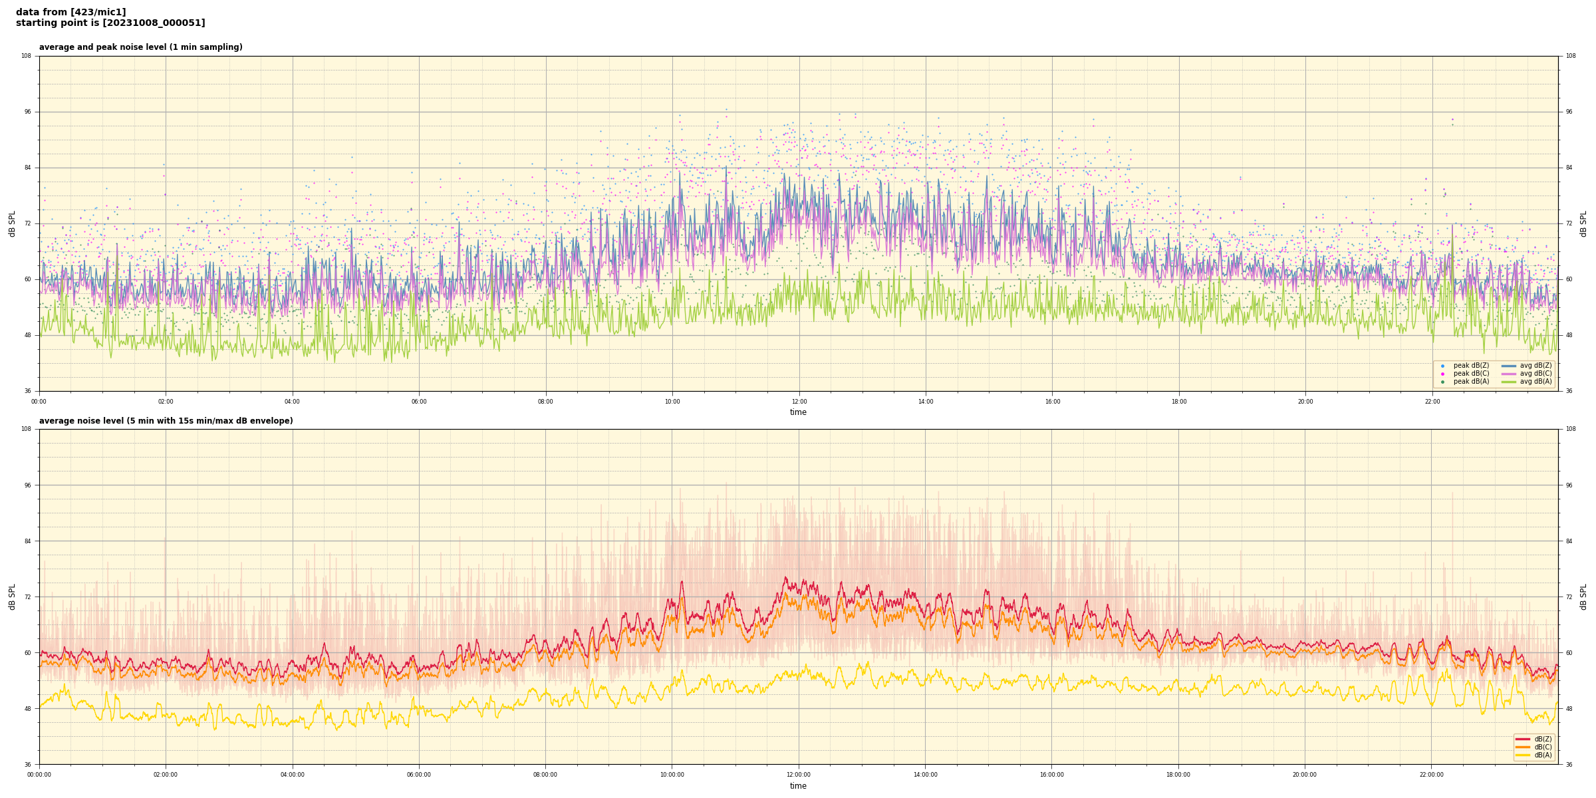
Task: Click red dB(Z) swatch in bottom legend
Action: [x=1523, y=739]
